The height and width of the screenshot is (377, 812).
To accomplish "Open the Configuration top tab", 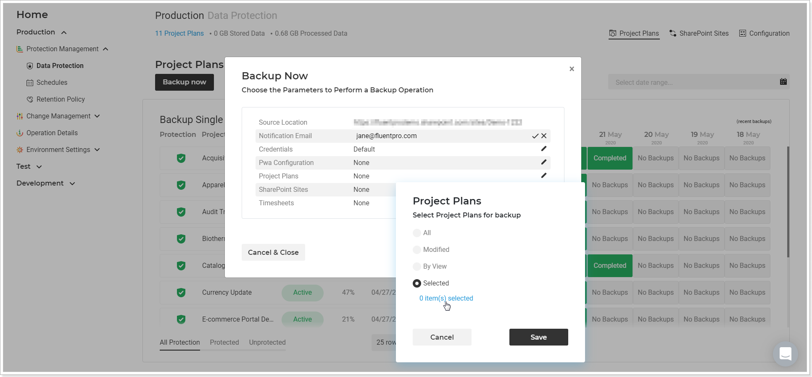I will (x=765, y=33).
